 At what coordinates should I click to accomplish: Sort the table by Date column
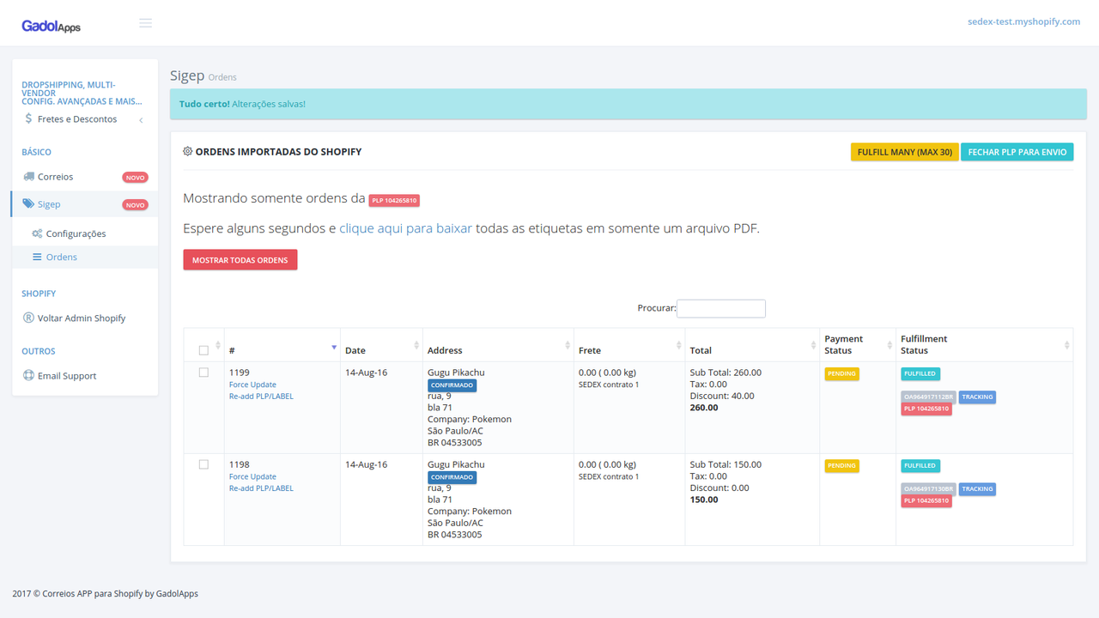coord(383,345)
